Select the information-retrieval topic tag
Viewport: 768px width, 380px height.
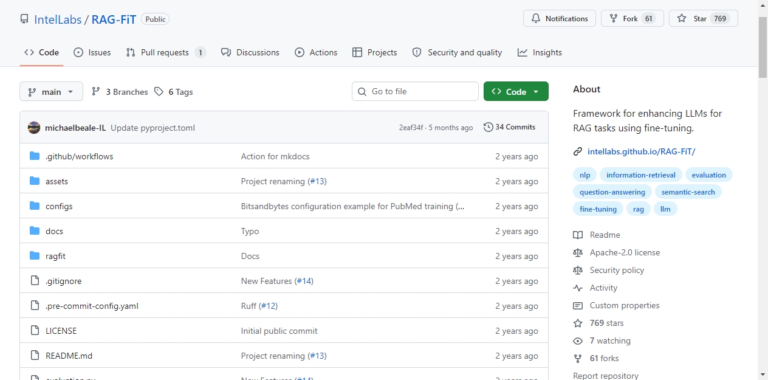pos(641,175)
